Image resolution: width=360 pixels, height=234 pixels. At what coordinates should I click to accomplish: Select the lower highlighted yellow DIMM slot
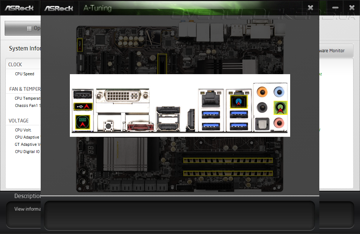click(228, 174)
